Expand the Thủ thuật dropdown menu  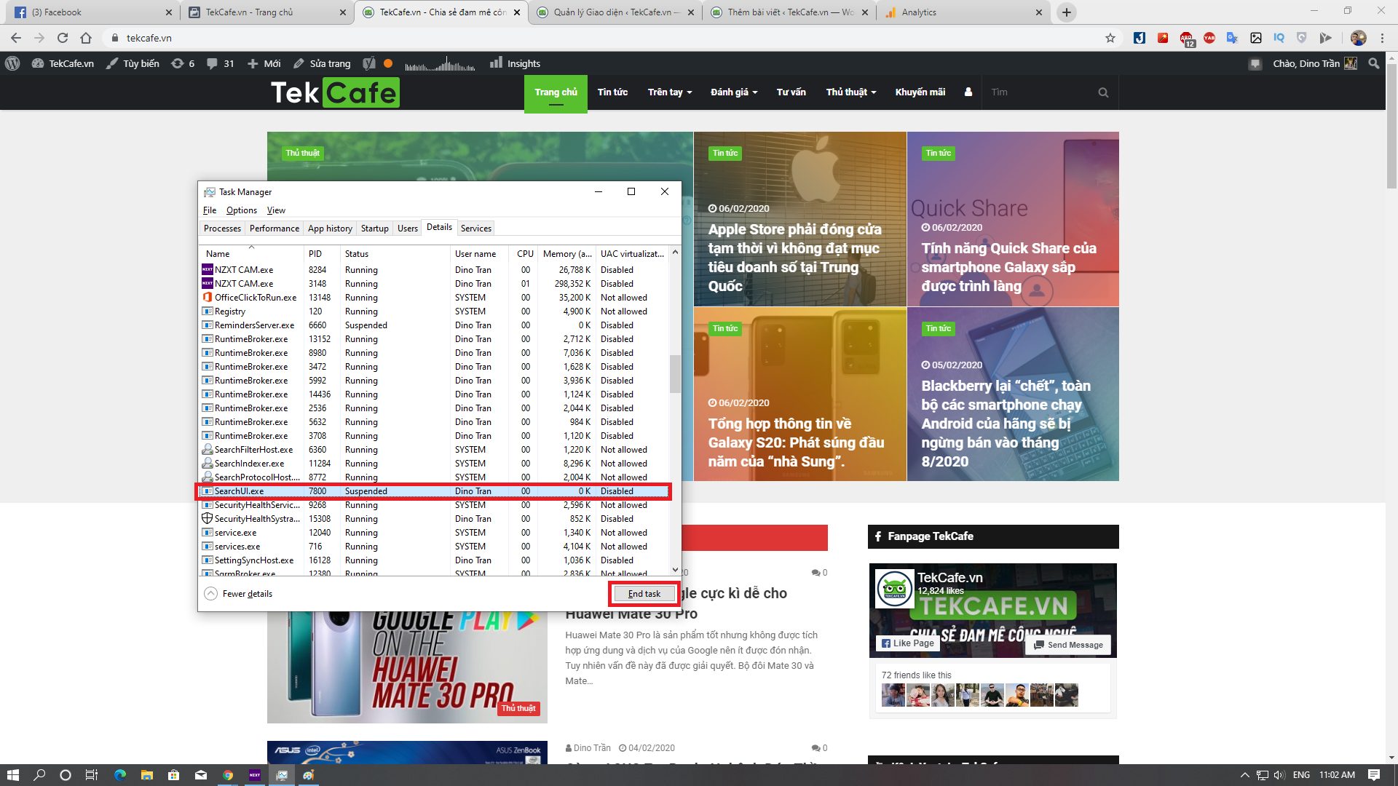[x=850, y=92]
